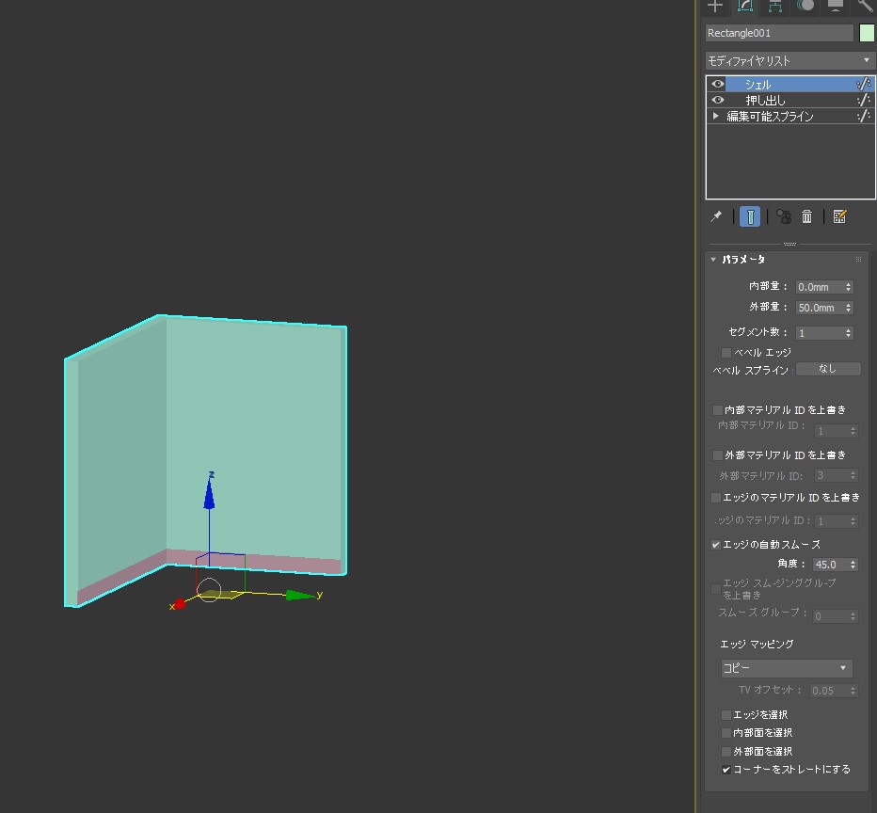Click the Rectangle001 object name field
This screenshot has width=877, height=813.
pos(779,33)
